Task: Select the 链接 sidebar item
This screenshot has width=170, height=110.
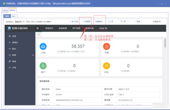Action: click(x=20, y=61)
